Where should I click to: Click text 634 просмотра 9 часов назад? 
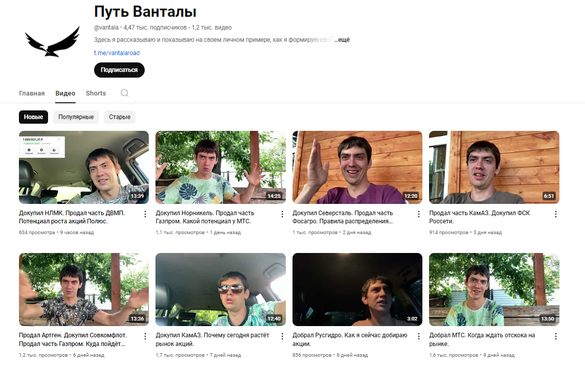coord(56,233)
